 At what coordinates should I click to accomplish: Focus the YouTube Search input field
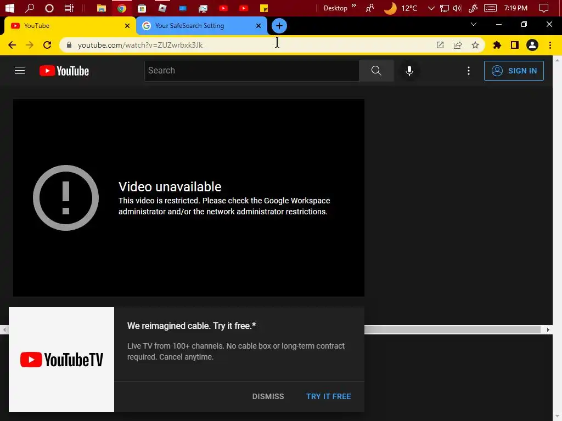pos(251,71)
